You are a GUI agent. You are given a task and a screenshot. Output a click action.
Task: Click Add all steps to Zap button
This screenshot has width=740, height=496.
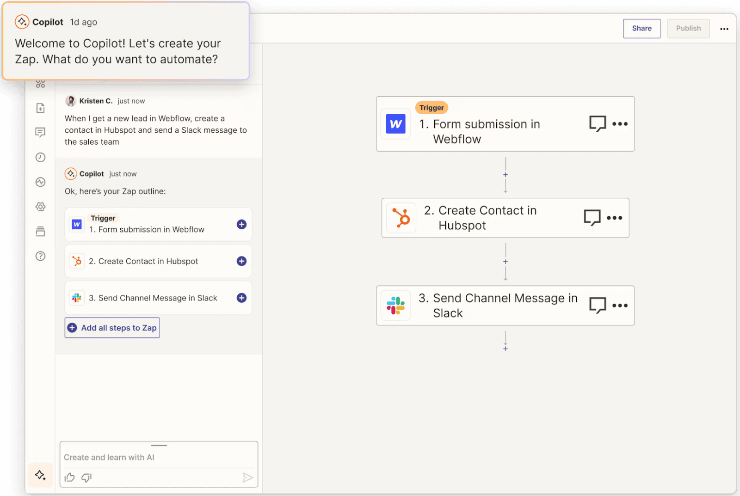pos(112,328)
